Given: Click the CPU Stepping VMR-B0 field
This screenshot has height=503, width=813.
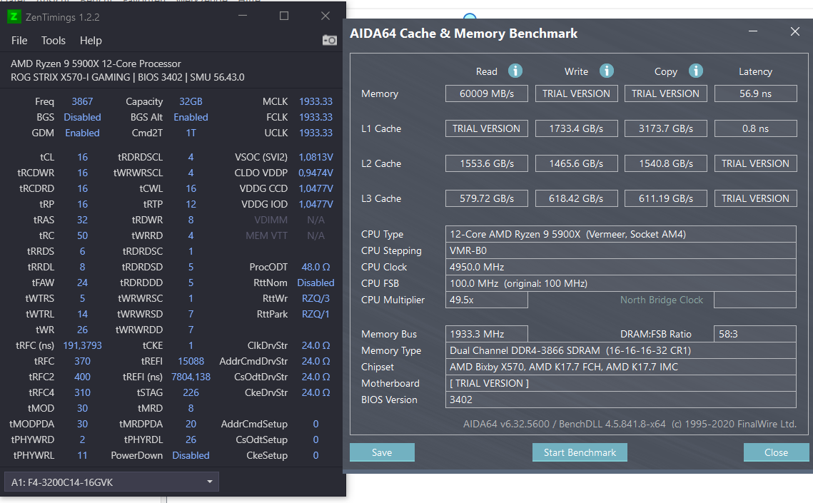Looking at the screenshot, I should click(621, 250).
